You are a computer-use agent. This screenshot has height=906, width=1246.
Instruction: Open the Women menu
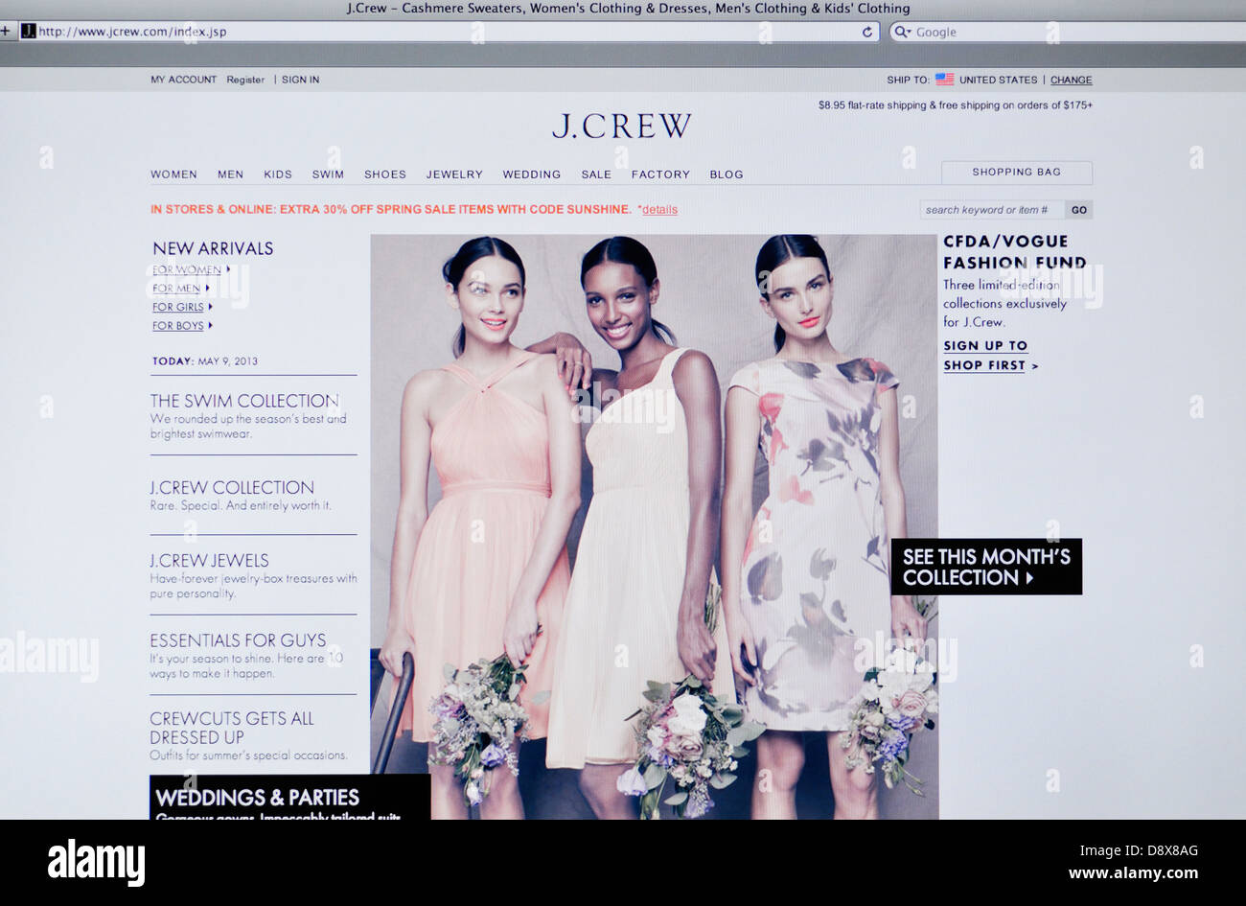click(173, 174)
